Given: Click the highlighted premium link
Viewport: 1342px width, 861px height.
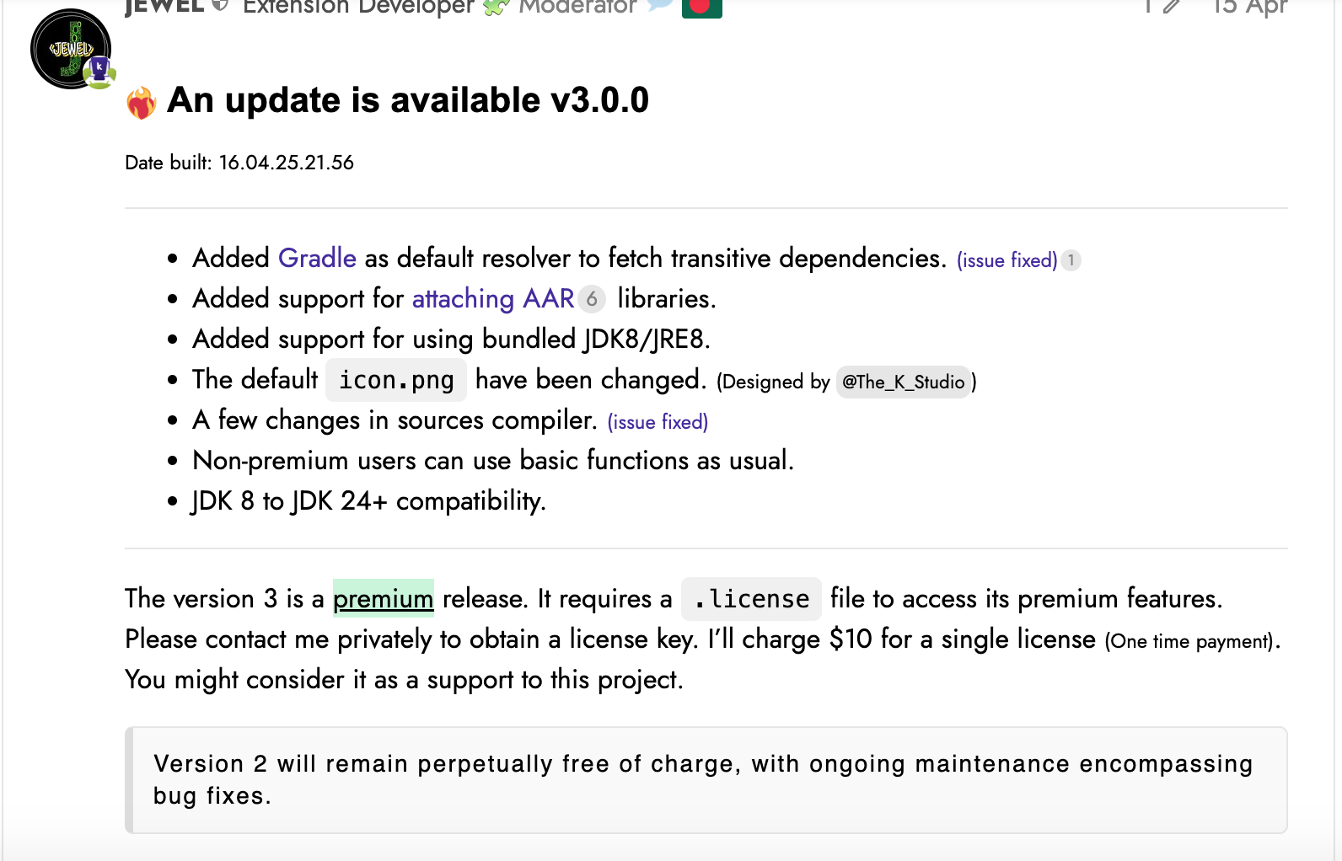Looking at the screenshot, I should [383, 598].
